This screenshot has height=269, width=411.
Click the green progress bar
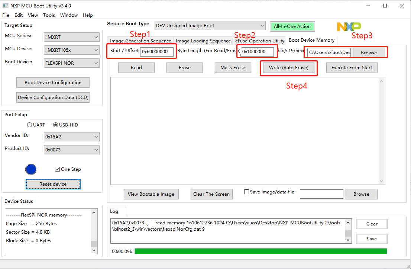click(261, 252)
